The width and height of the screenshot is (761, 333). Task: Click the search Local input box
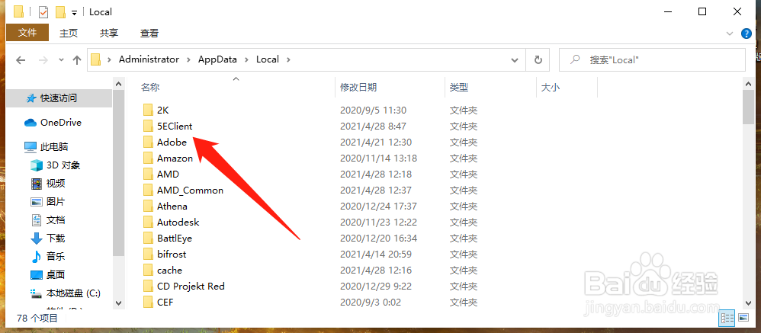pos(652,59)
